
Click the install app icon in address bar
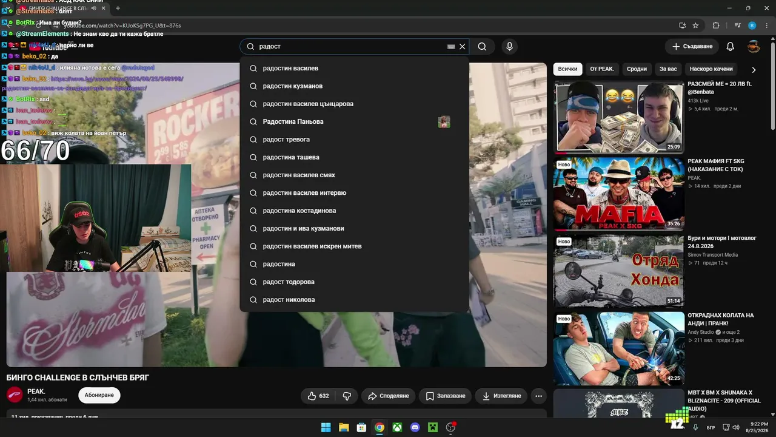coord(682,25)
